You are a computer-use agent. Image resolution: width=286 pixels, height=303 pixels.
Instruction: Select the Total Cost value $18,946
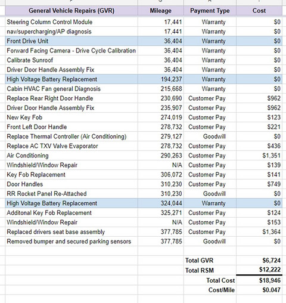[x=259, y=280]
